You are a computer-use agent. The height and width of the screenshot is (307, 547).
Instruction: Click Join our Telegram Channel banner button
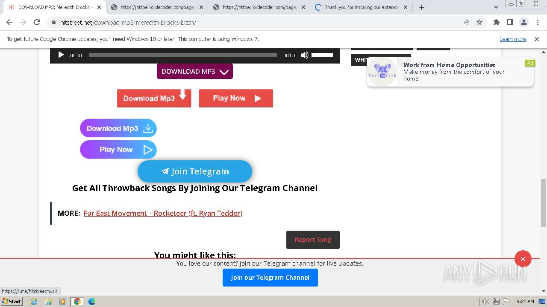click(x=270, y=278)
